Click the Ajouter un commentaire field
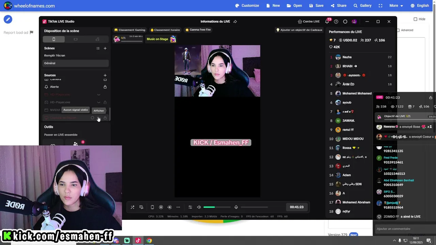This screenshot has height=245, width=436. 405,229
